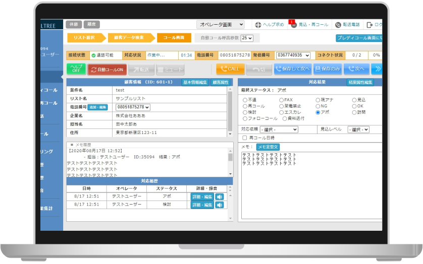Viewport: 423px width, 264px height.
Task: Select the NG result radio option
Action: pos(318,106)
